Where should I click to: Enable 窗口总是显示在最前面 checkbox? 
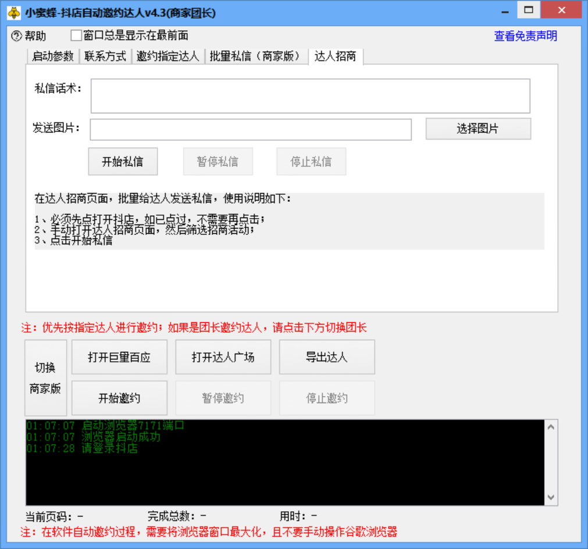click(x=76, y=35)
